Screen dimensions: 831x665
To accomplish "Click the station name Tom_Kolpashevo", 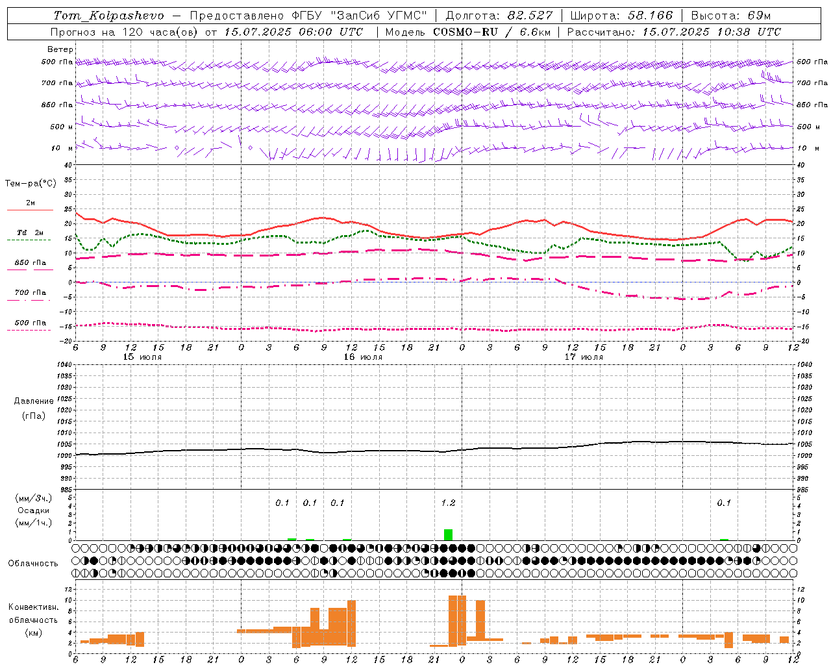I will 108,16.
